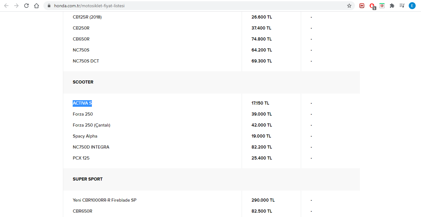
Task: Reload the page with refresh icon
Action: tap(26, 6)
